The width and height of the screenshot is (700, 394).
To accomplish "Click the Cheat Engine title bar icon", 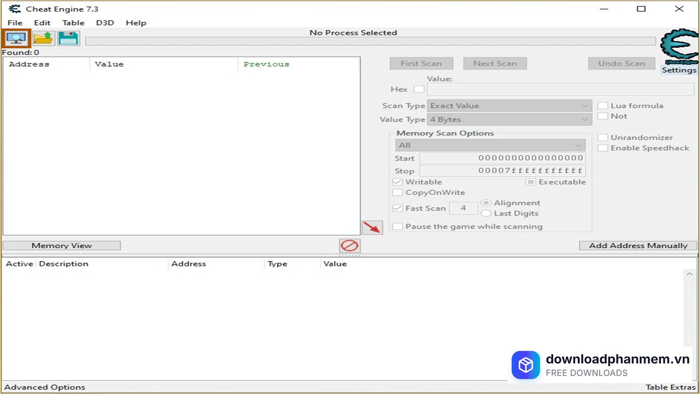I will pos(15,9).
